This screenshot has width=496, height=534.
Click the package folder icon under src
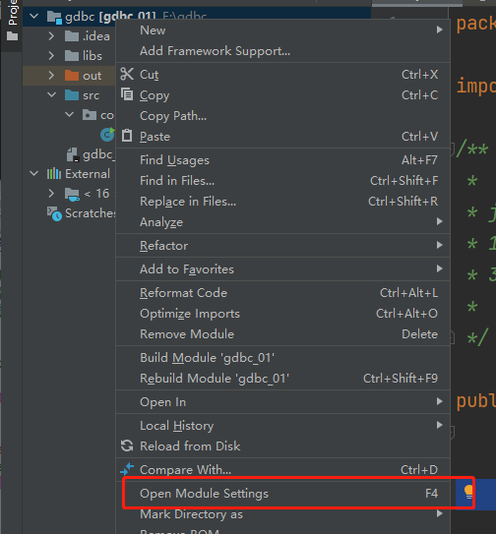[x=90, y=115]
